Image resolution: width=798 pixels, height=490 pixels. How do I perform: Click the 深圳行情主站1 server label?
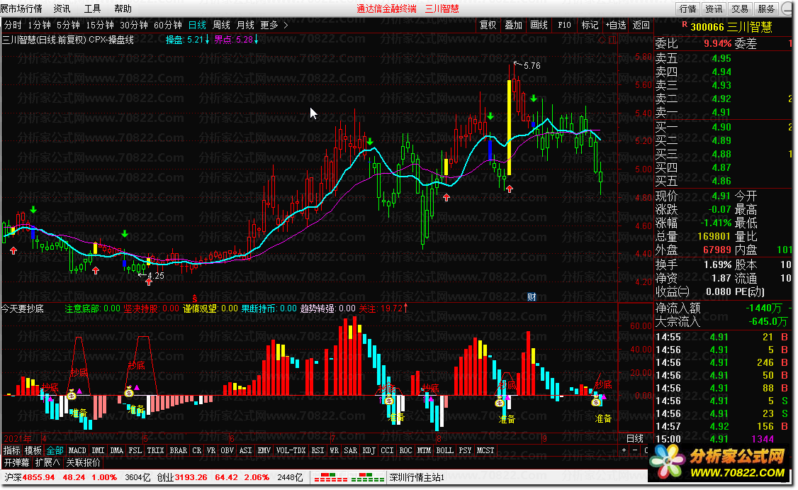click(x=417, y=478)
